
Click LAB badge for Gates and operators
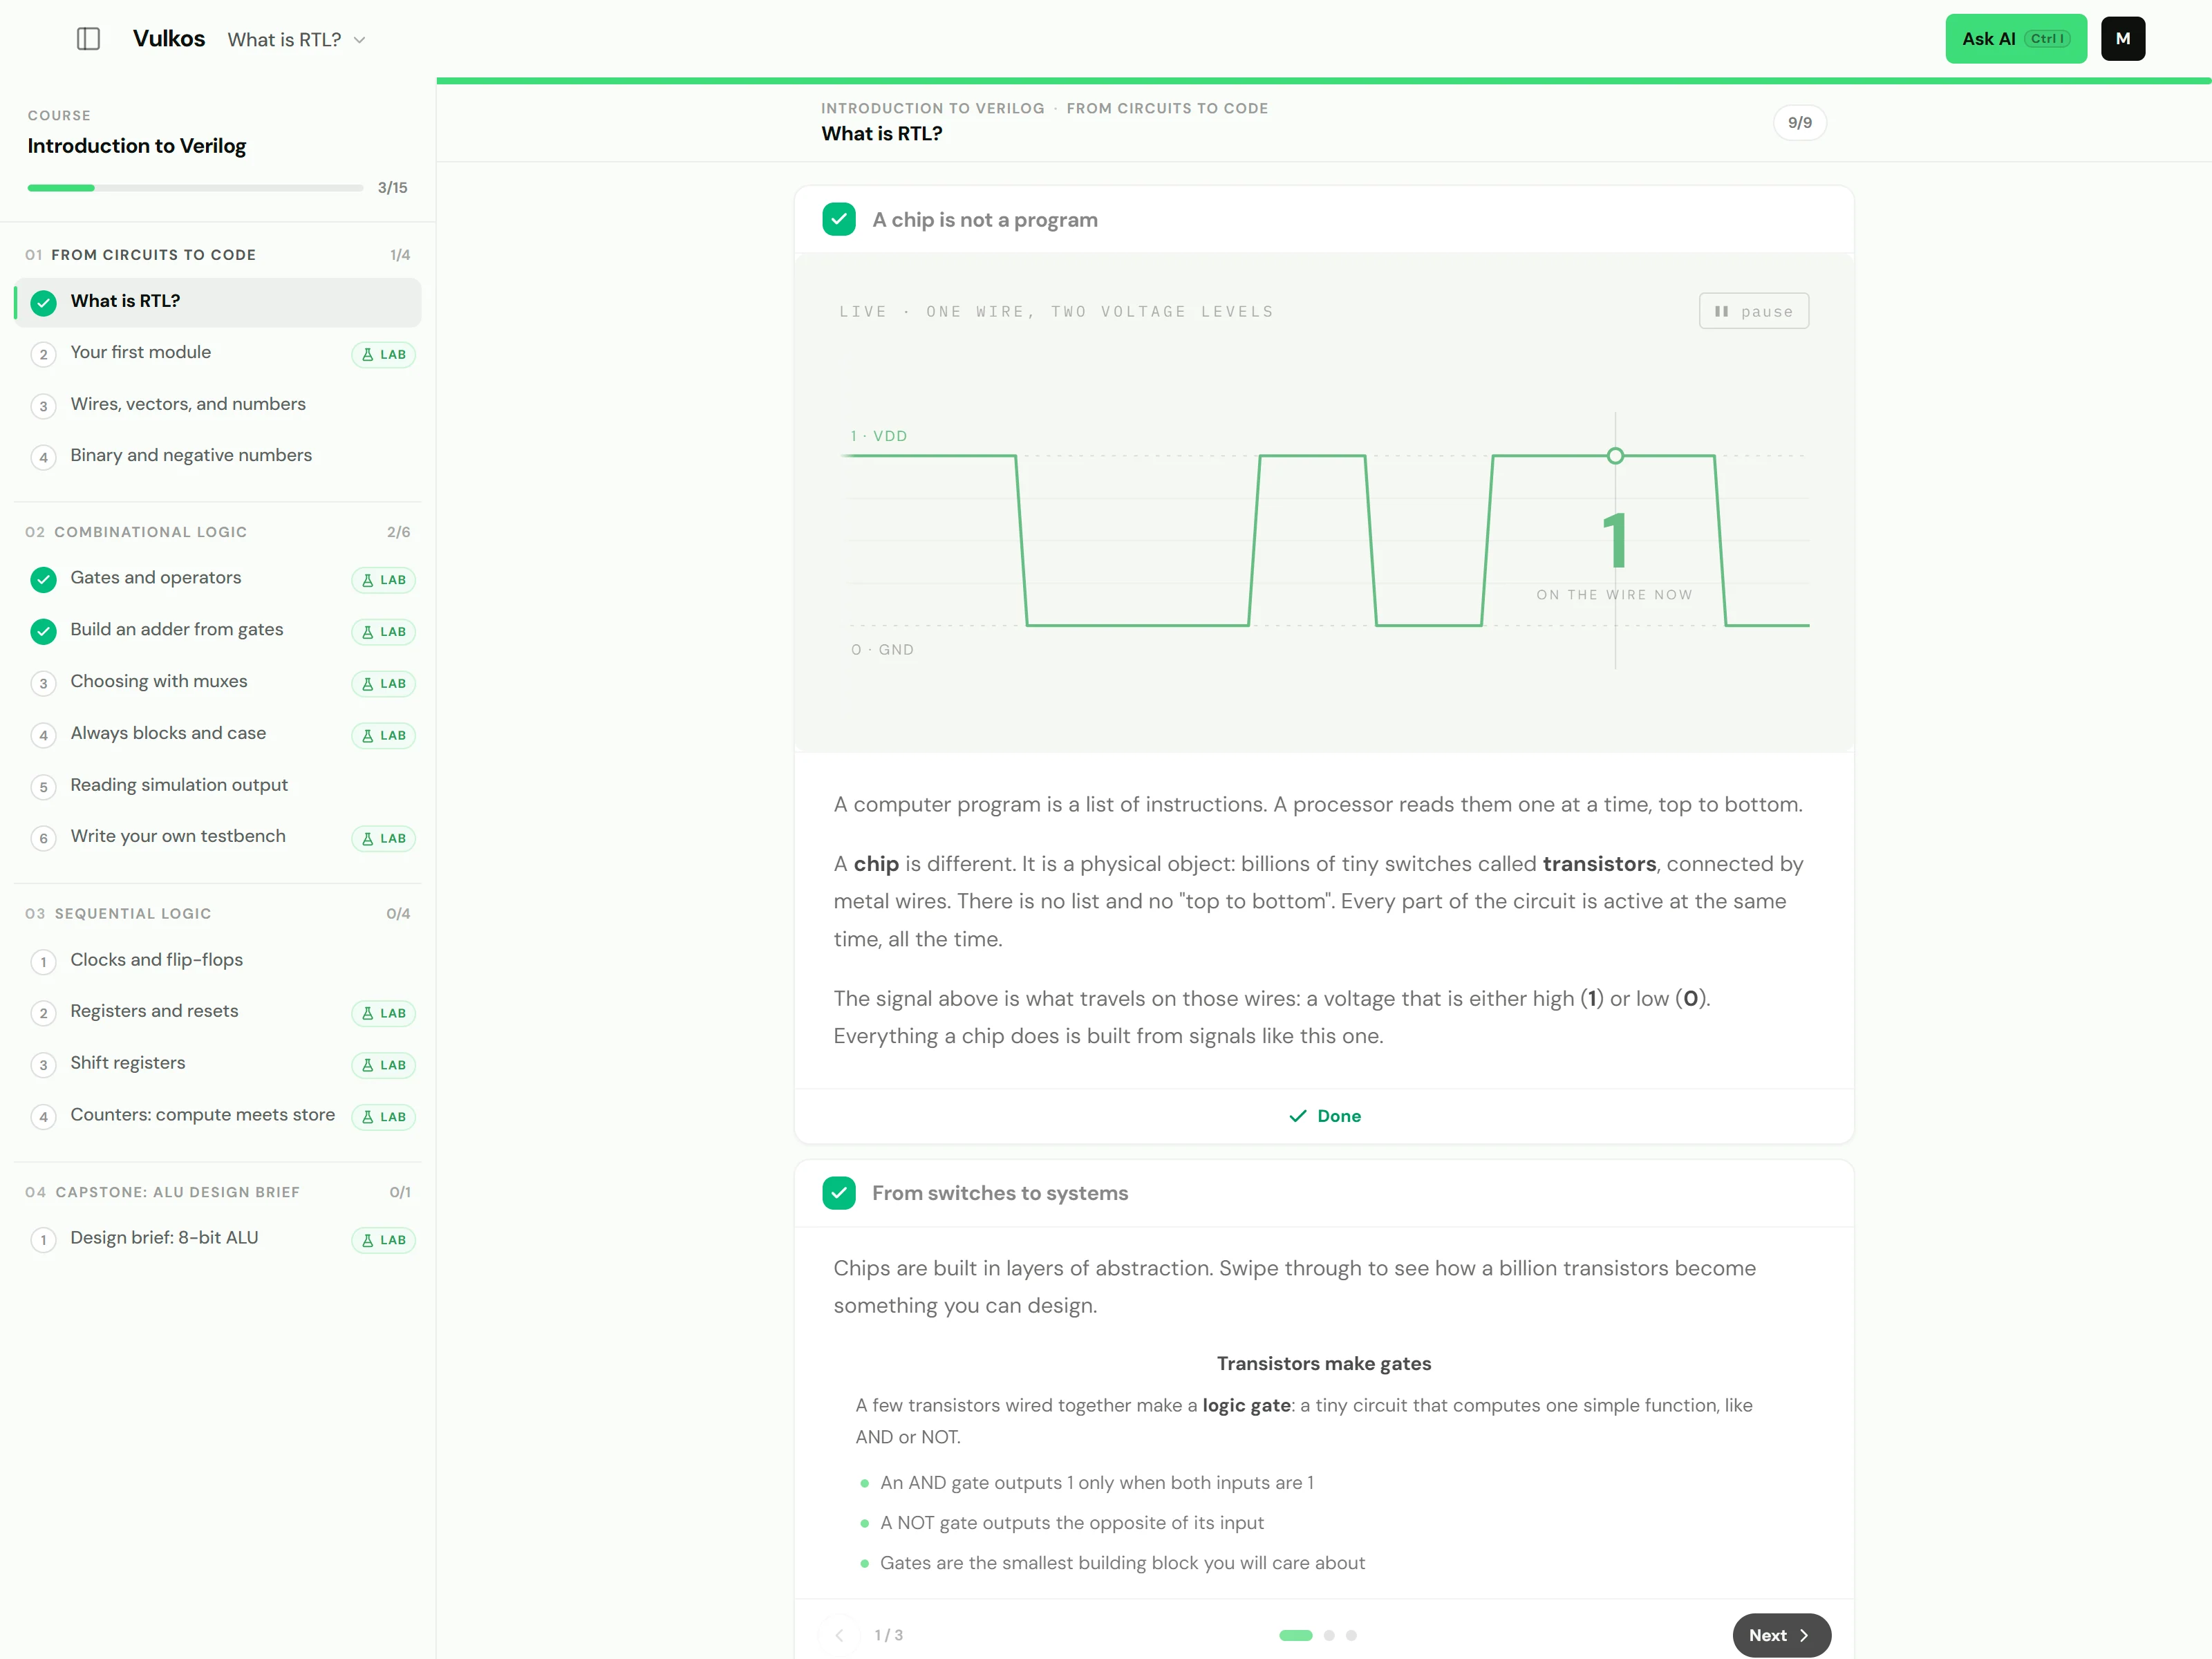(383, 580)
